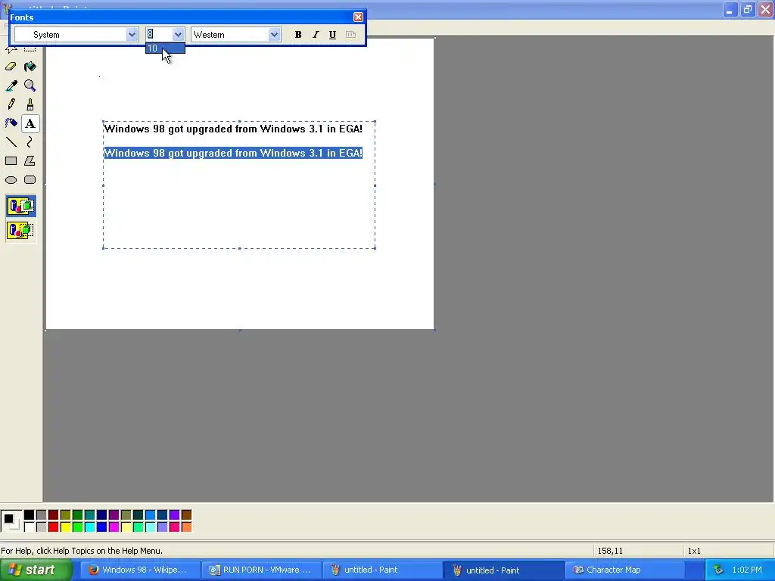Select the Brush tool

pyautogui.click(x=30, y=104)
